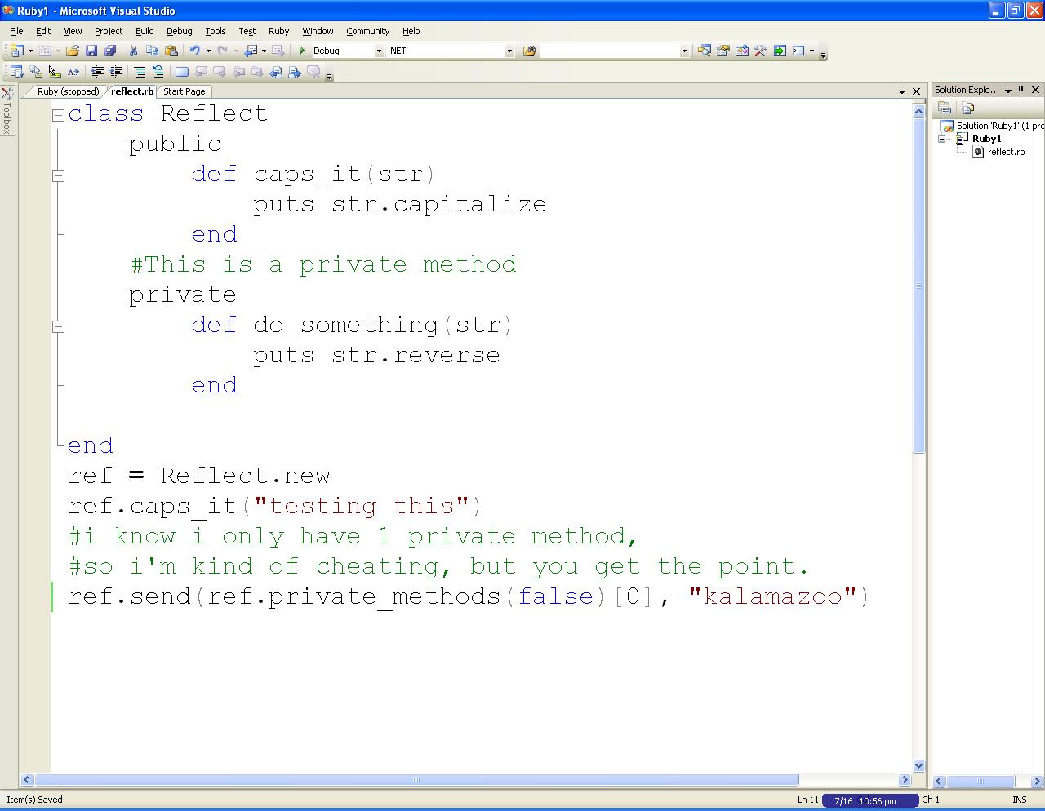
Task: Select Solution 'Ruby1' node in tree
Action: (x=1000, y=126)
